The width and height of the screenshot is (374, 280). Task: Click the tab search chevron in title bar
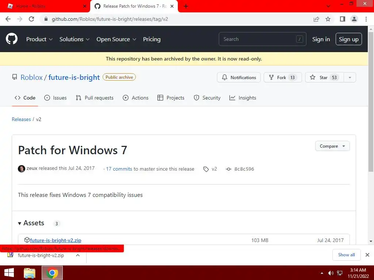[328, 6]
